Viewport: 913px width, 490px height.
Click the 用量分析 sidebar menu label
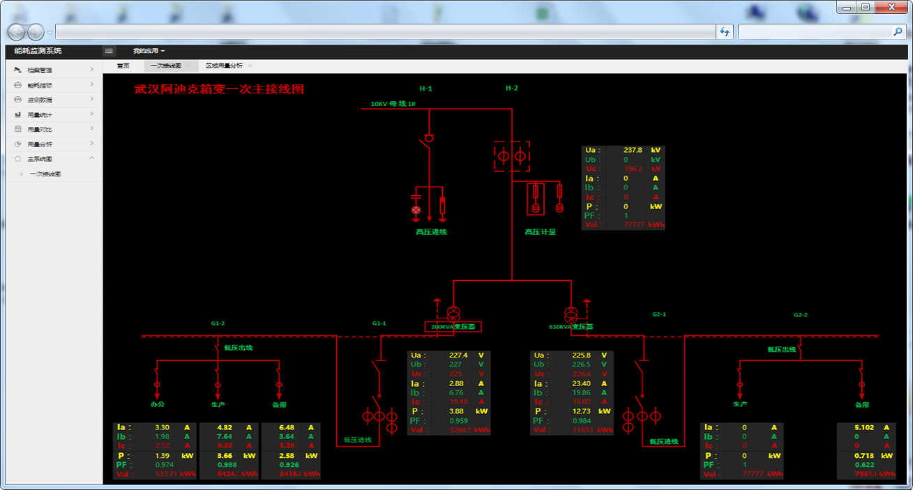pyautogui.click(x=39, y=144)
